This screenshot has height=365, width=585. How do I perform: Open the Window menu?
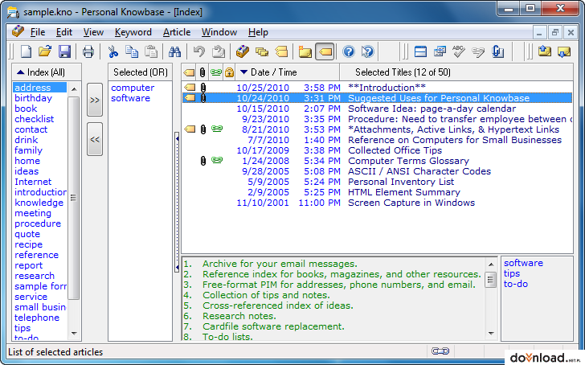(x=219, y=32)
